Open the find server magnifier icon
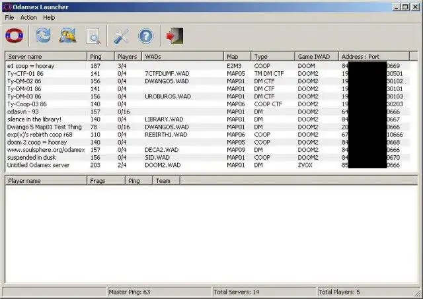This screenshot has width=423, height=299. click(x=93, y=36)
